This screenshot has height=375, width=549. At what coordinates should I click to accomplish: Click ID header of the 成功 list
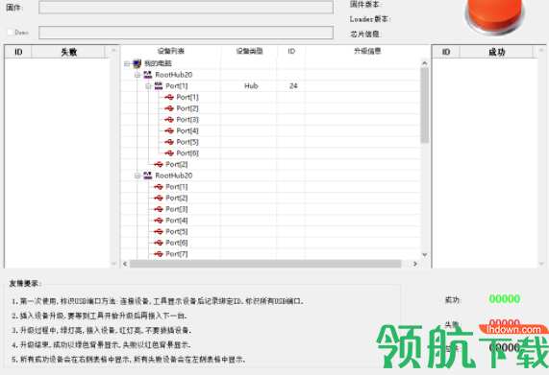pyautogui.click(x=446, y=52)
